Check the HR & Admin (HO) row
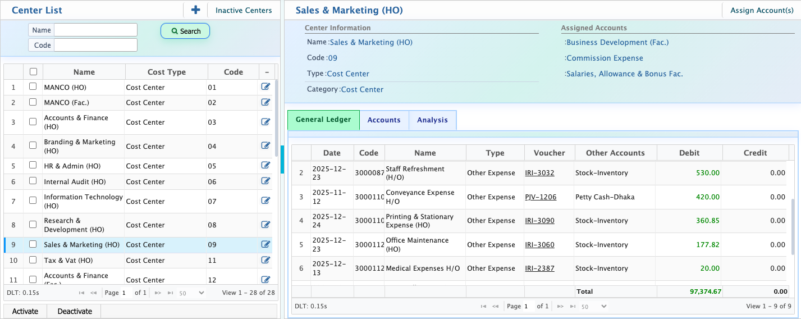The width and height of the screenshot is (801, 319). [33, 166]
